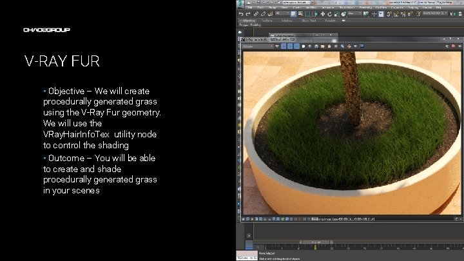Toggle red channel in V-Ray frame buffer
Viewport: 464px width, 261px height.
[284, 46]
